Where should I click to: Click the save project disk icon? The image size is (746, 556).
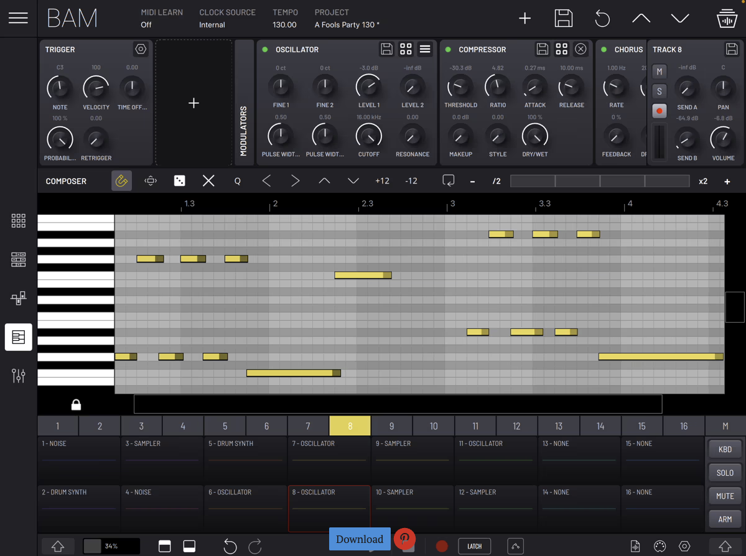(x=563, y=18)
